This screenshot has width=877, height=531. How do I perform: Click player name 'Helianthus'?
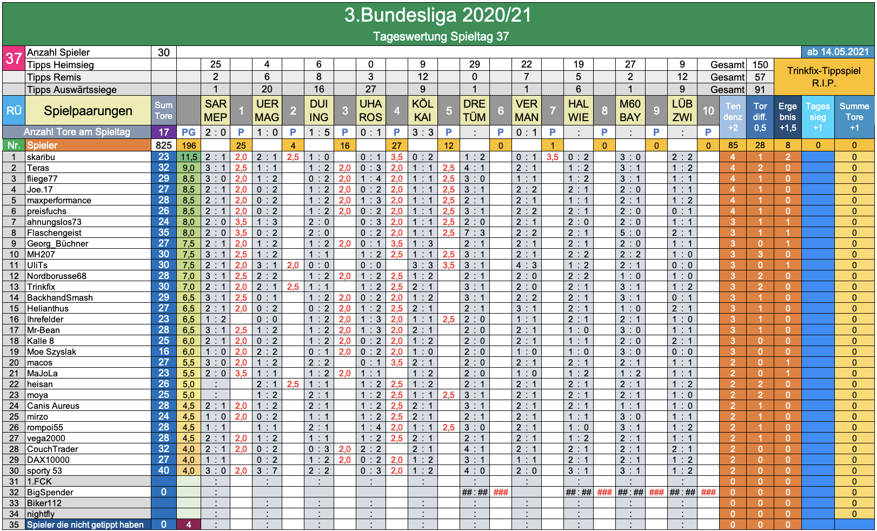48,308
